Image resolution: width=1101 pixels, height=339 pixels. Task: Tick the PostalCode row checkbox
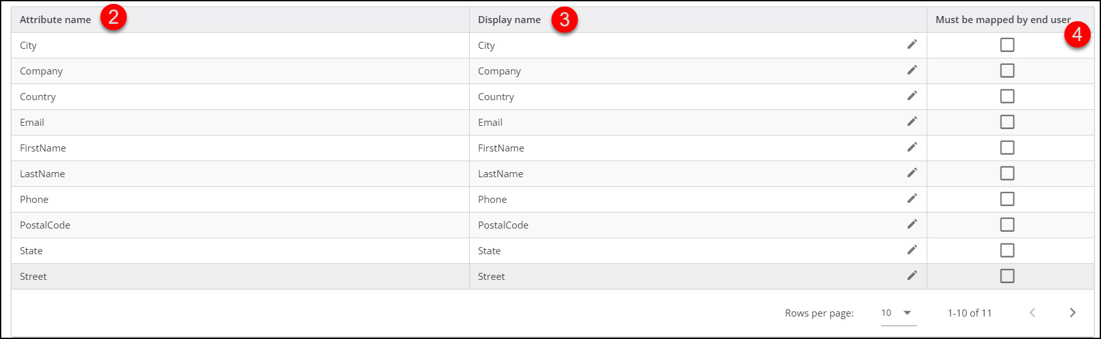1007,225
